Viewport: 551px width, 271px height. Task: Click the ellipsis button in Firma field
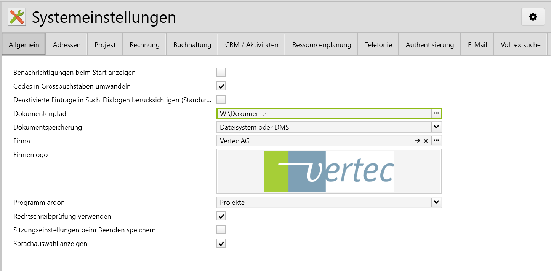coord(436,141)
